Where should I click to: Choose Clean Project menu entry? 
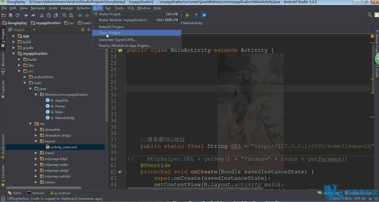137,33
